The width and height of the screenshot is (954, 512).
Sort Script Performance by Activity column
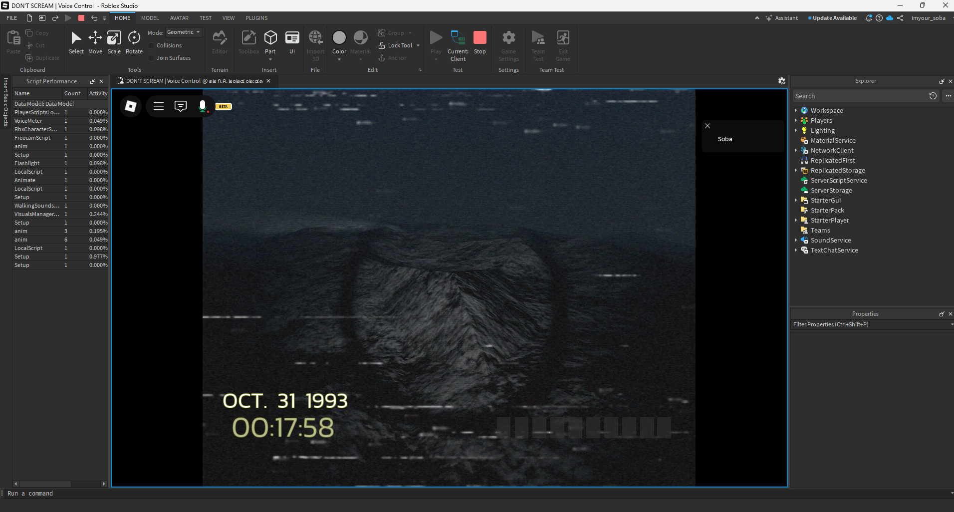tap(98, 93)
